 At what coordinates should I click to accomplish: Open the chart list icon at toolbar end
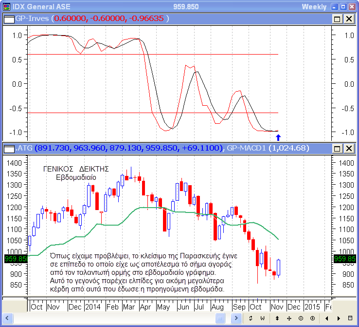[350, 318]
